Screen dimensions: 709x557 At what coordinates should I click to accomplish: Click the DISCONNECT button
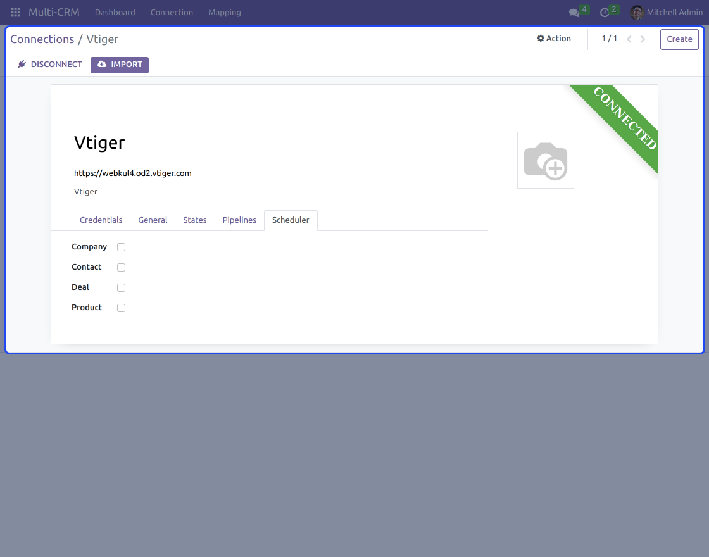tap(50, 65)
